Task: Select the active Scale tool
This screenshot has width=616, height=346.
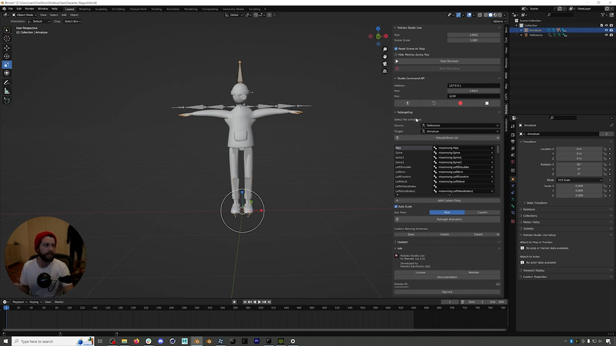Action: click(6, 65)
